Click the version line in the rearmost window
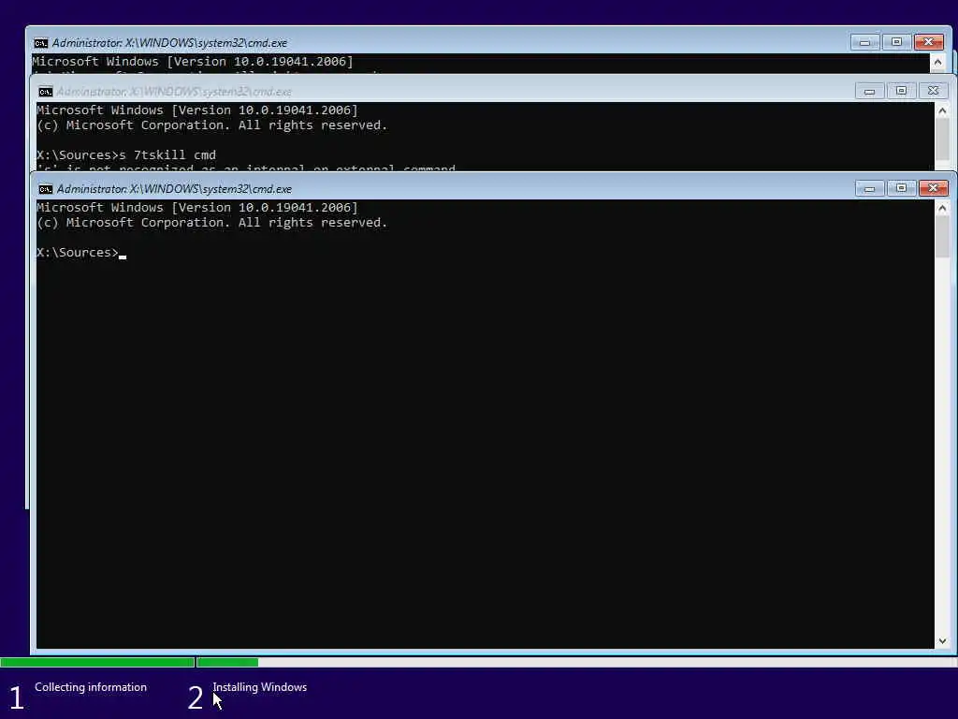 click(193, 61)
